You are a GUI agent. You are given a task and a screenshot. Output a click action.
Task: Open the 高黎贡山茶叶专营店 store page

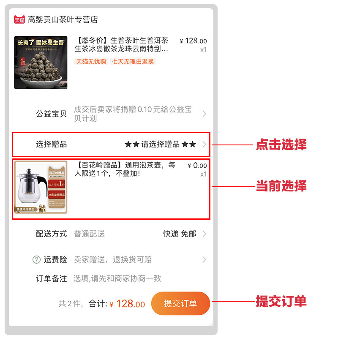coord(63,19)
